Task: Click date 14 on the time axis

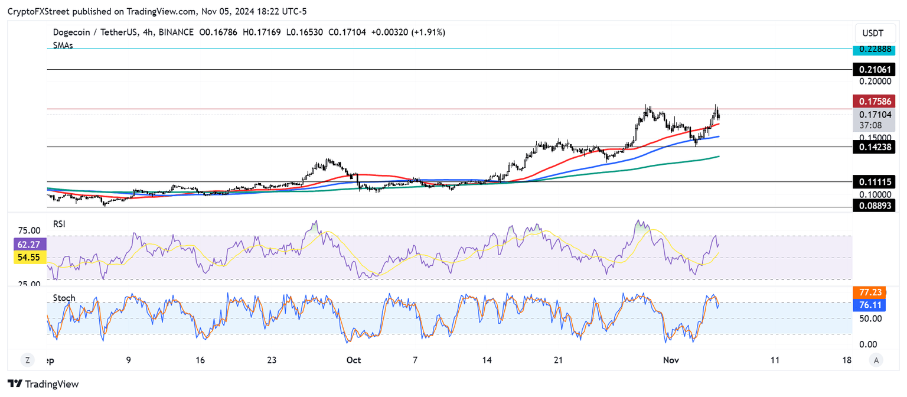Action: click(487, 360)
